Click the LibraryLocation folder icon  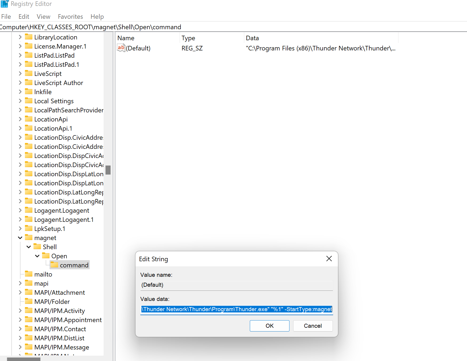(x=29, y=37)
